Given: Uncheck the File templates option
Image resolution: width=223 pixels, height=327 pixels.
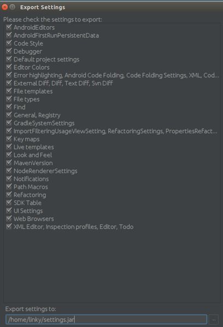Looking at the screenshot, I should tap(9, 91).
